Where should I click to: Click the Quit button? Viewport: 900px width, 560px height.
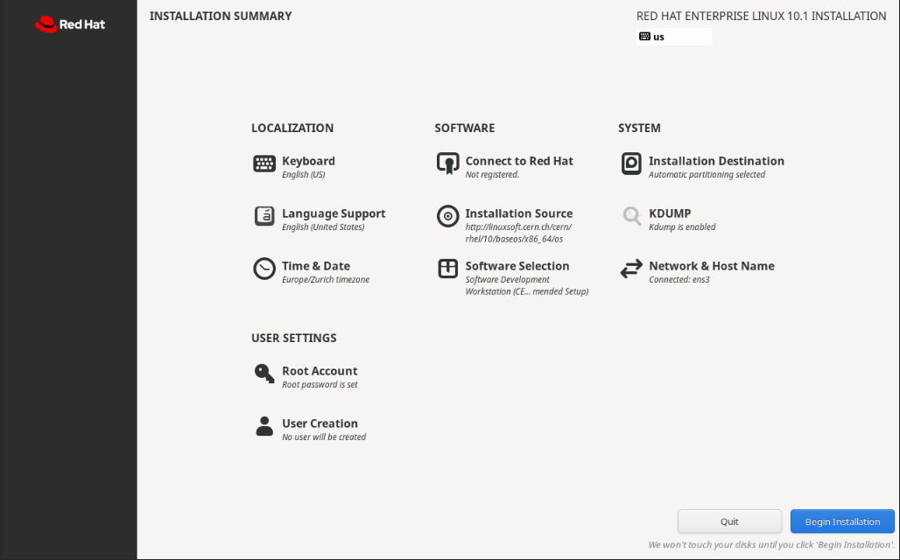[729, 521]
